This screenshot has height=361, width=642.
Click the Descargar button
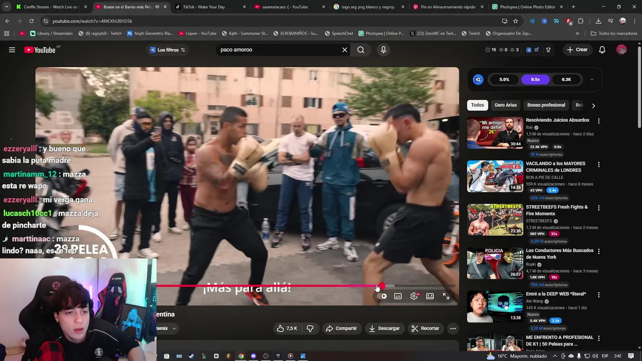point(384,328)
